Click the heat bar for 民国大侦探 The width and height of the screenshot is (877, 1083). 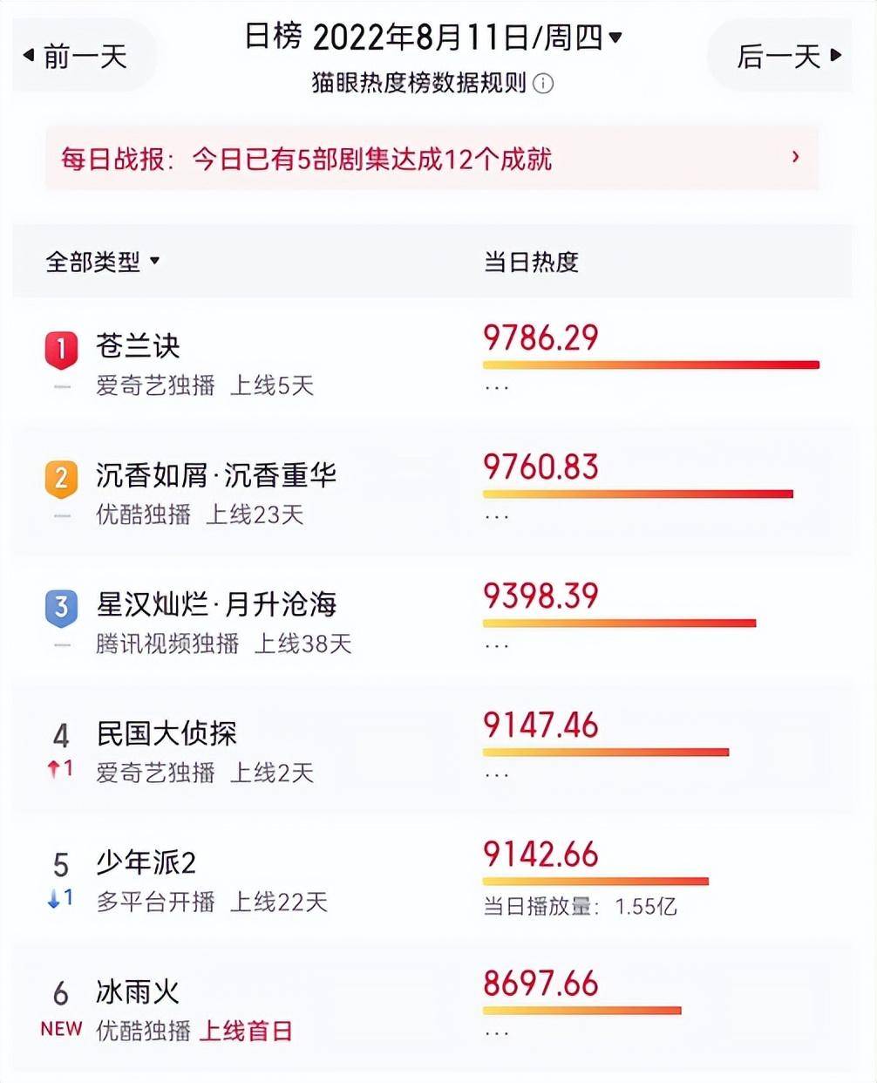pos(606,752)
